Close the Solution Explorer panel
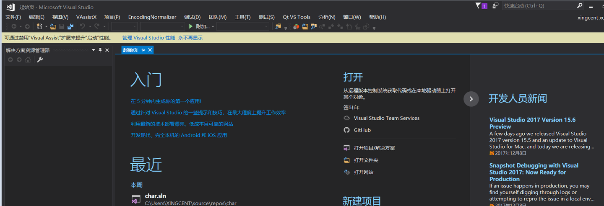Screen dimensions: 604x206 (107, 50)
